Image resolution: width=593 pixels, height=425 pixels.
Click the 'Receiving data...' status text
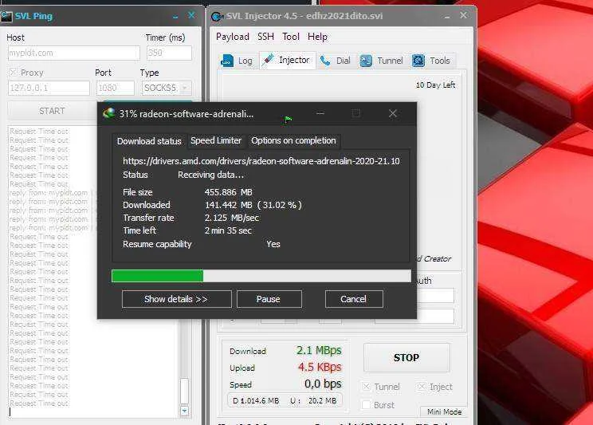pos(210,175)
